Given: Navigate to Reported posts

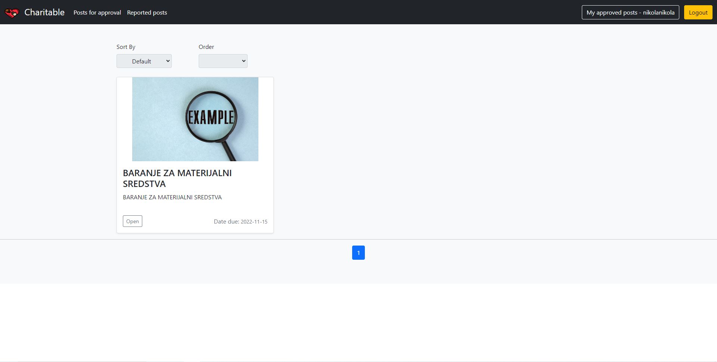Looking at the screenshot, I should [147, 13].
